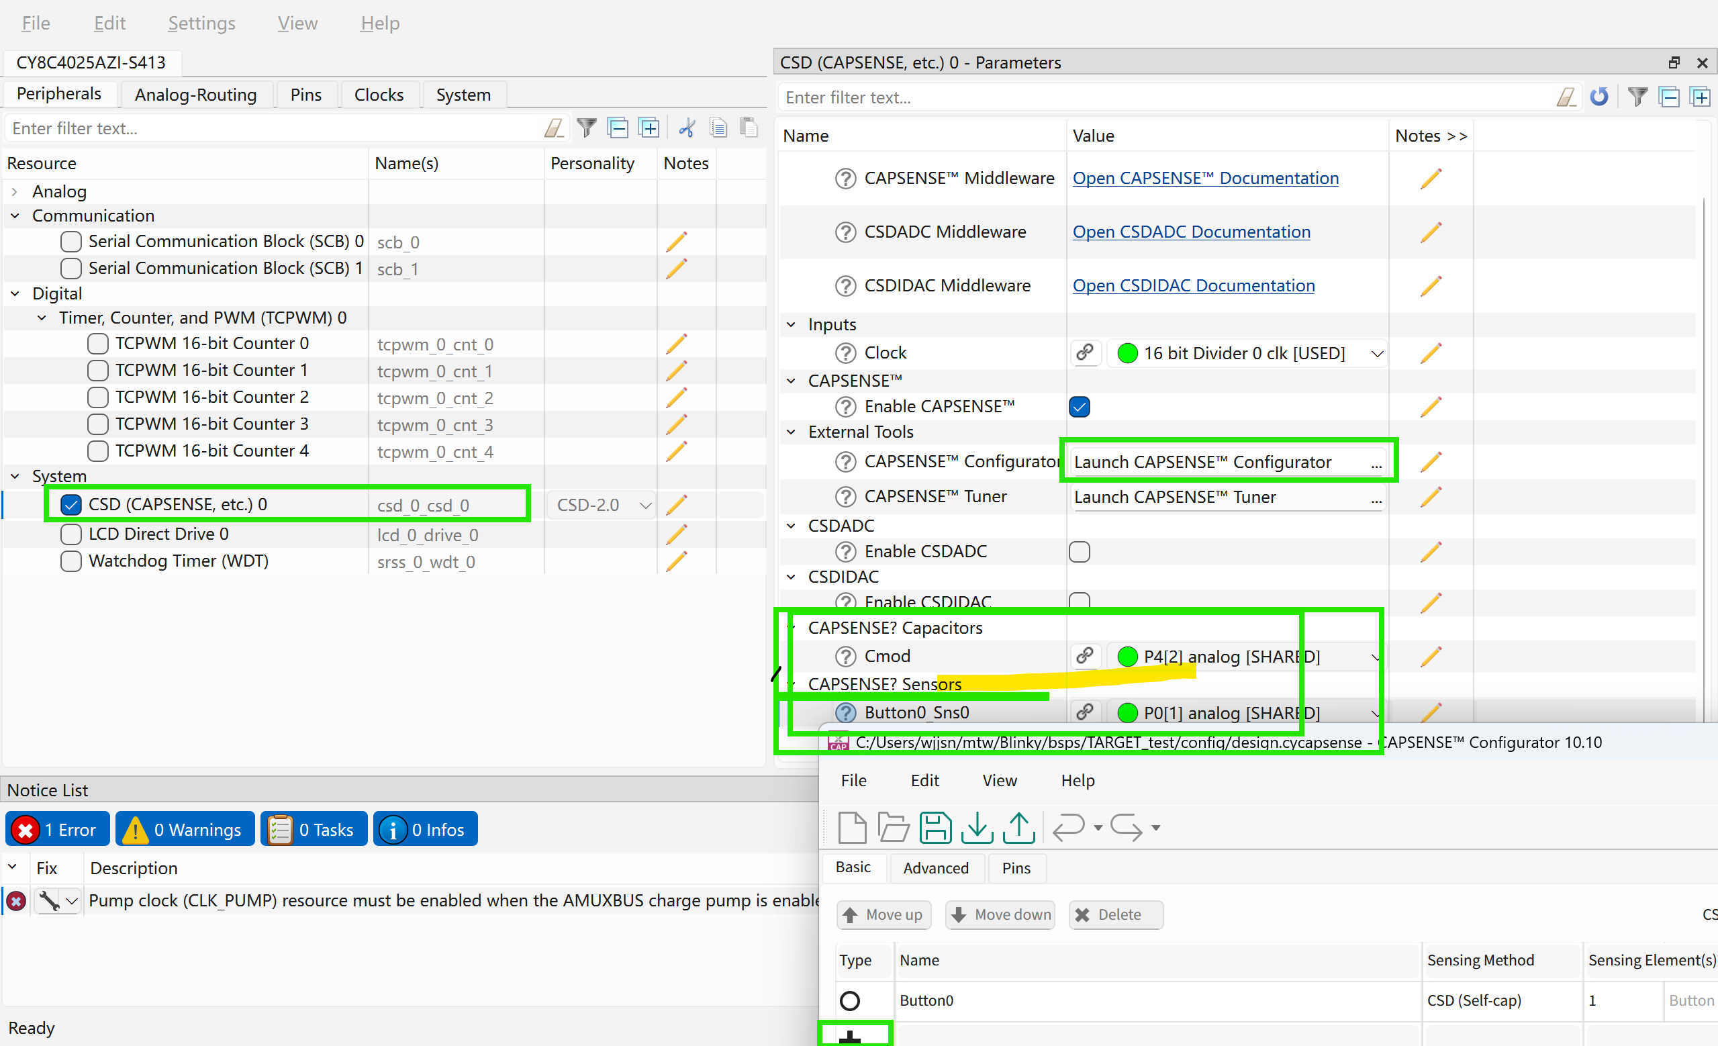
Task: Click Save icon in CAPSENSE Configurator toolbar
Action: [x=936, y=828]
